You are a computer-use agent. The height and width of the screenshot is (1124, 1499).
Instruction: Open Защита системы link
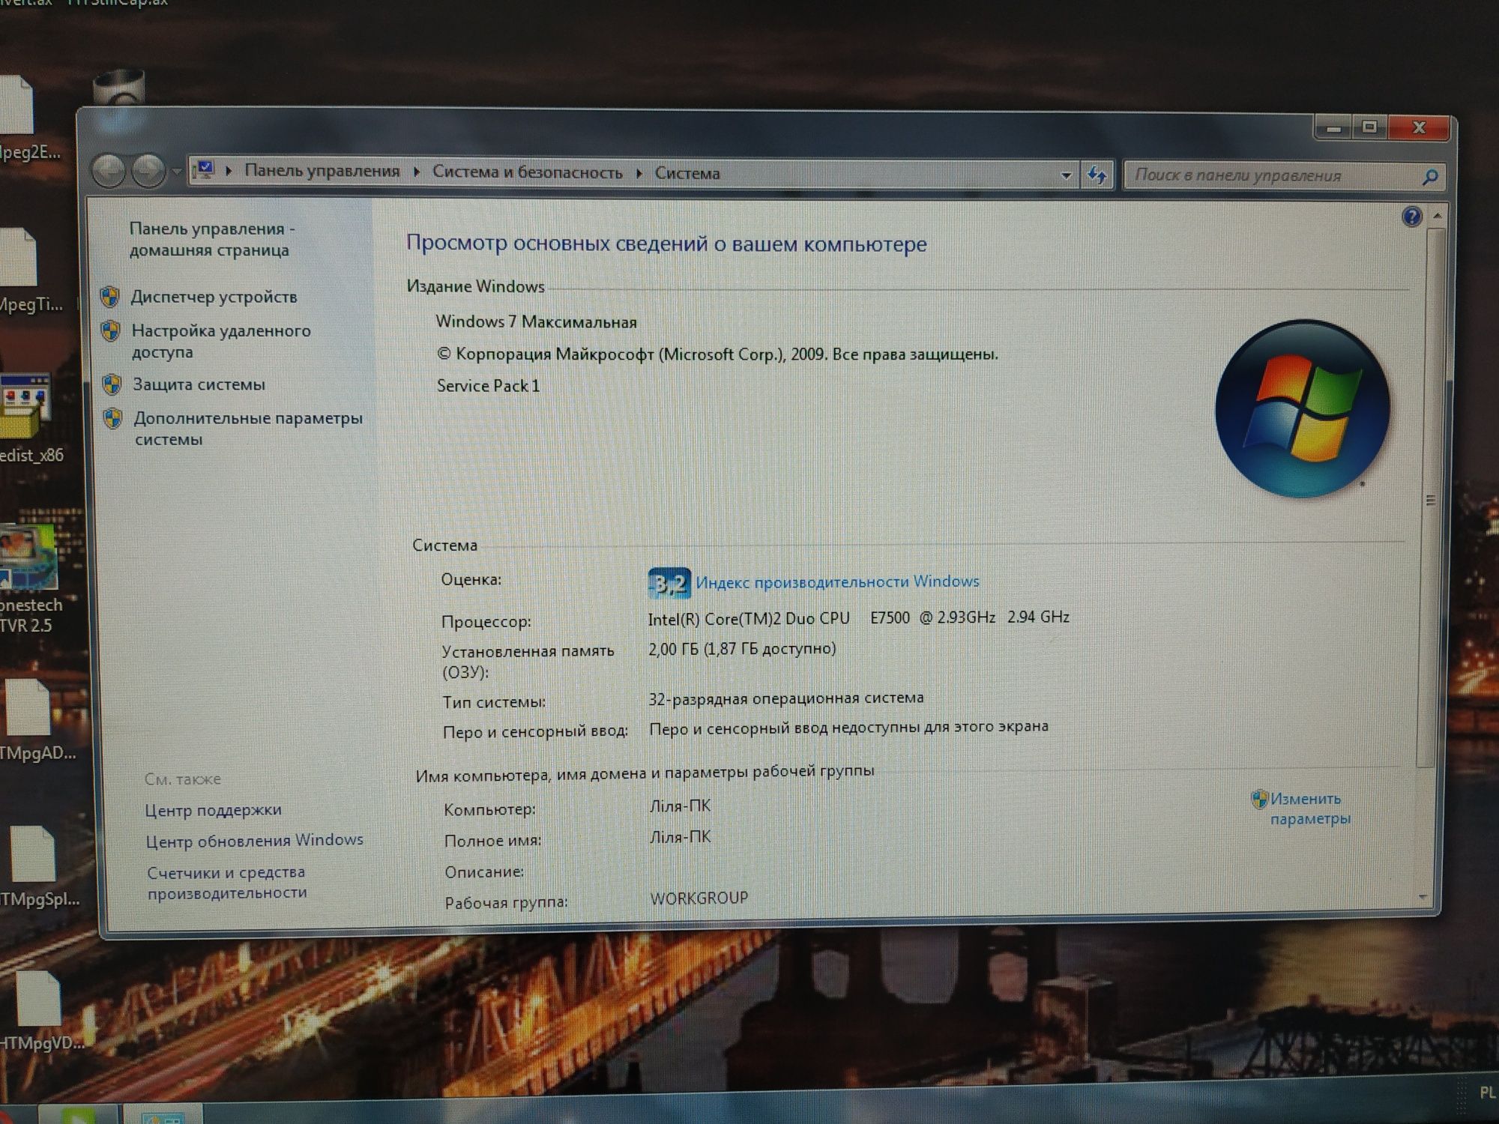[199, 384]
